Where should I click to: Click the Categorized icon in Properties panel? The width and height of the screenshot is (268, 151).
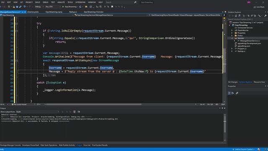(229, 93)
